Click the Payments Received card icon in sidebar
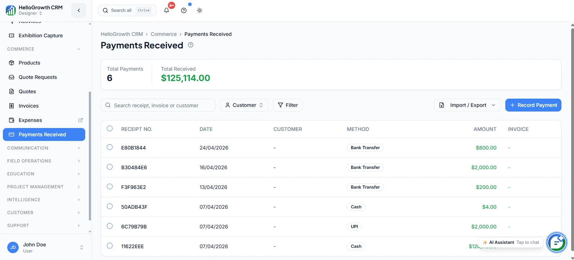This screenshot has height=260, width=574. point(12,134)
